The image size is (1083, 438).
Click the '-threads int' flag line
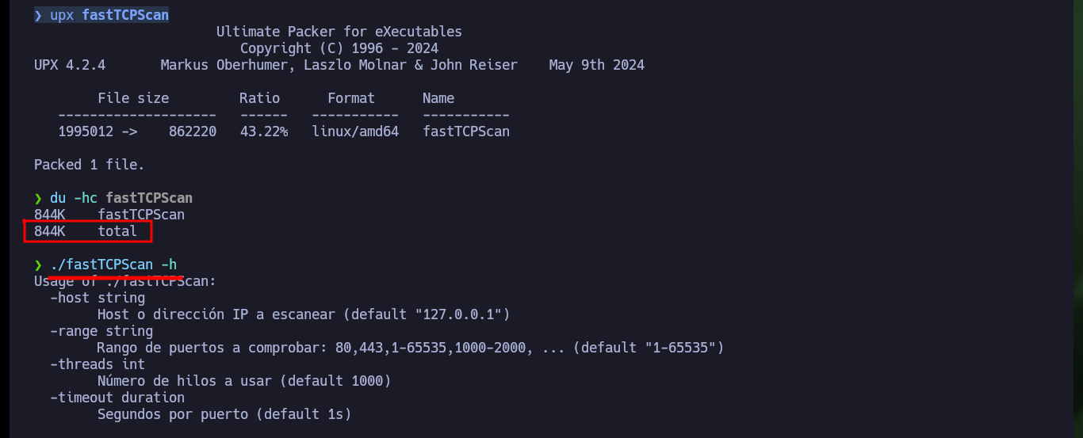coord(98,364)
